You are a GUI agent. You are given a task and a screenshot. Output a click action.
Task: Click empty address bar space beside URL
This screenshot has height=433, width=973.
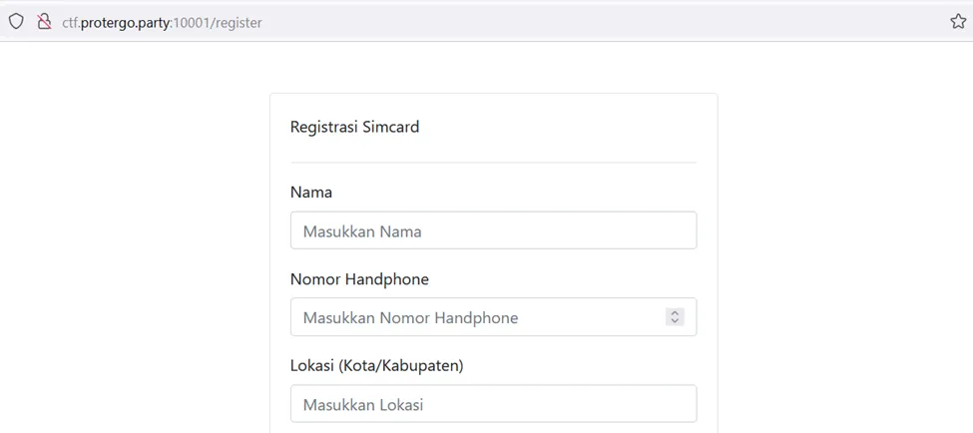pos(599,22)
